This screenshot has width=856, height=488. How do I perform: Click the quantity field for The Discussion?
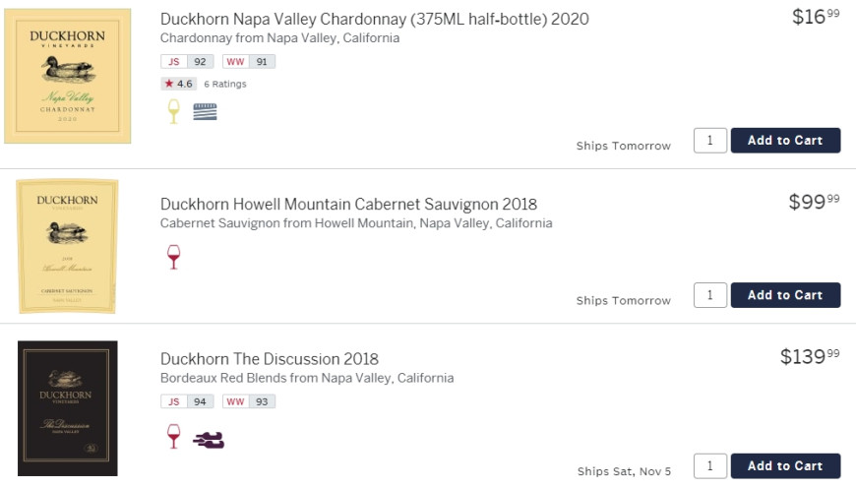[710, 465]
